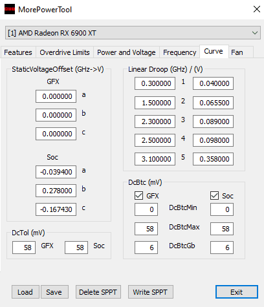Click Linear Droop voltage field 0.098000

[213, 140]
